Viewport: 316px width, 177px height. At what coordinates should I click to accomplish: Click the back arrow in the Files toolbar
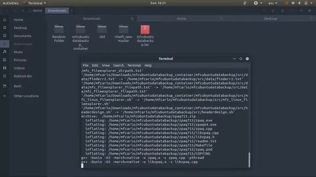(x=7, y=11)
